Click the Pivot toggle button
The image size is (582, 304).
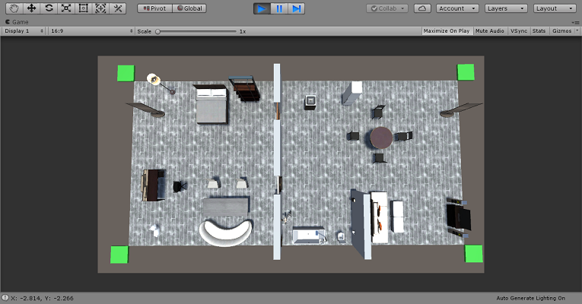click(154, 8)
